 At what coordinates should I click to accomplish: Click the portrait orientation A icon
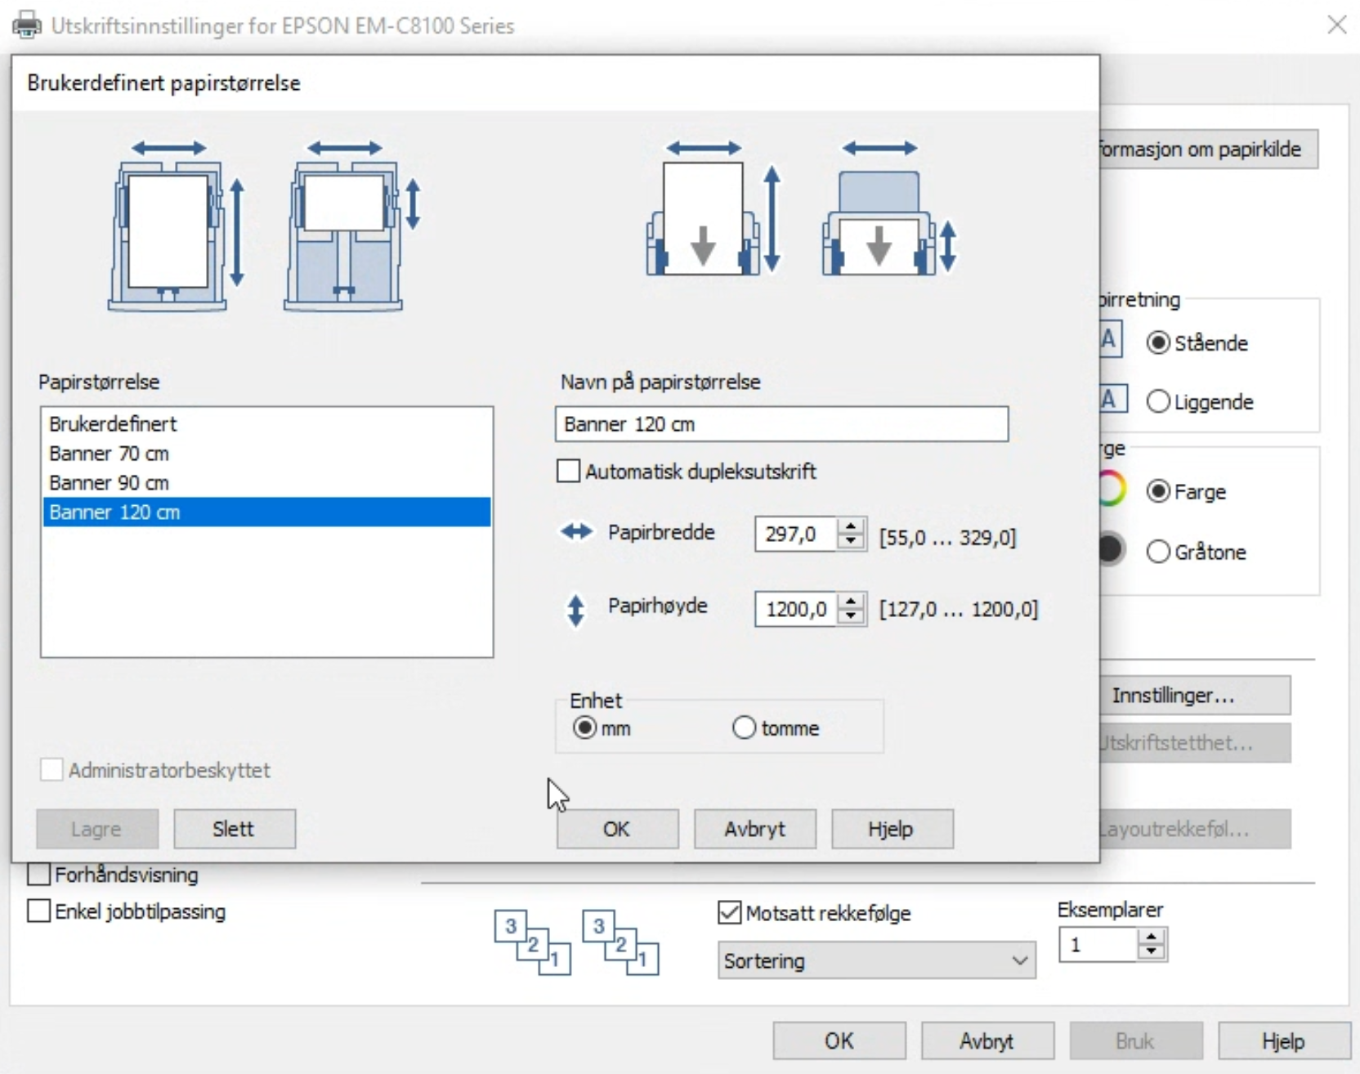click(1109, 339)
